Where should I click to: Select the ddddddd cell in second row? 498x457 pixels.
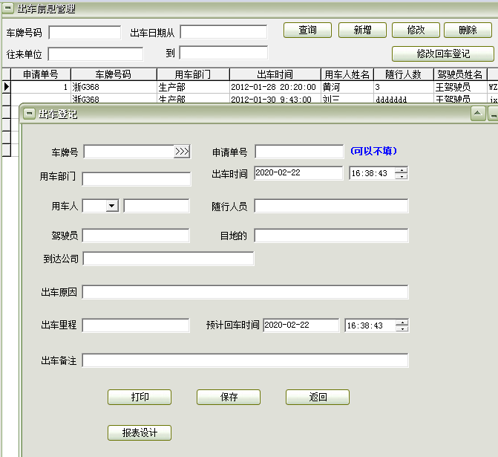(x=403, y=99)
